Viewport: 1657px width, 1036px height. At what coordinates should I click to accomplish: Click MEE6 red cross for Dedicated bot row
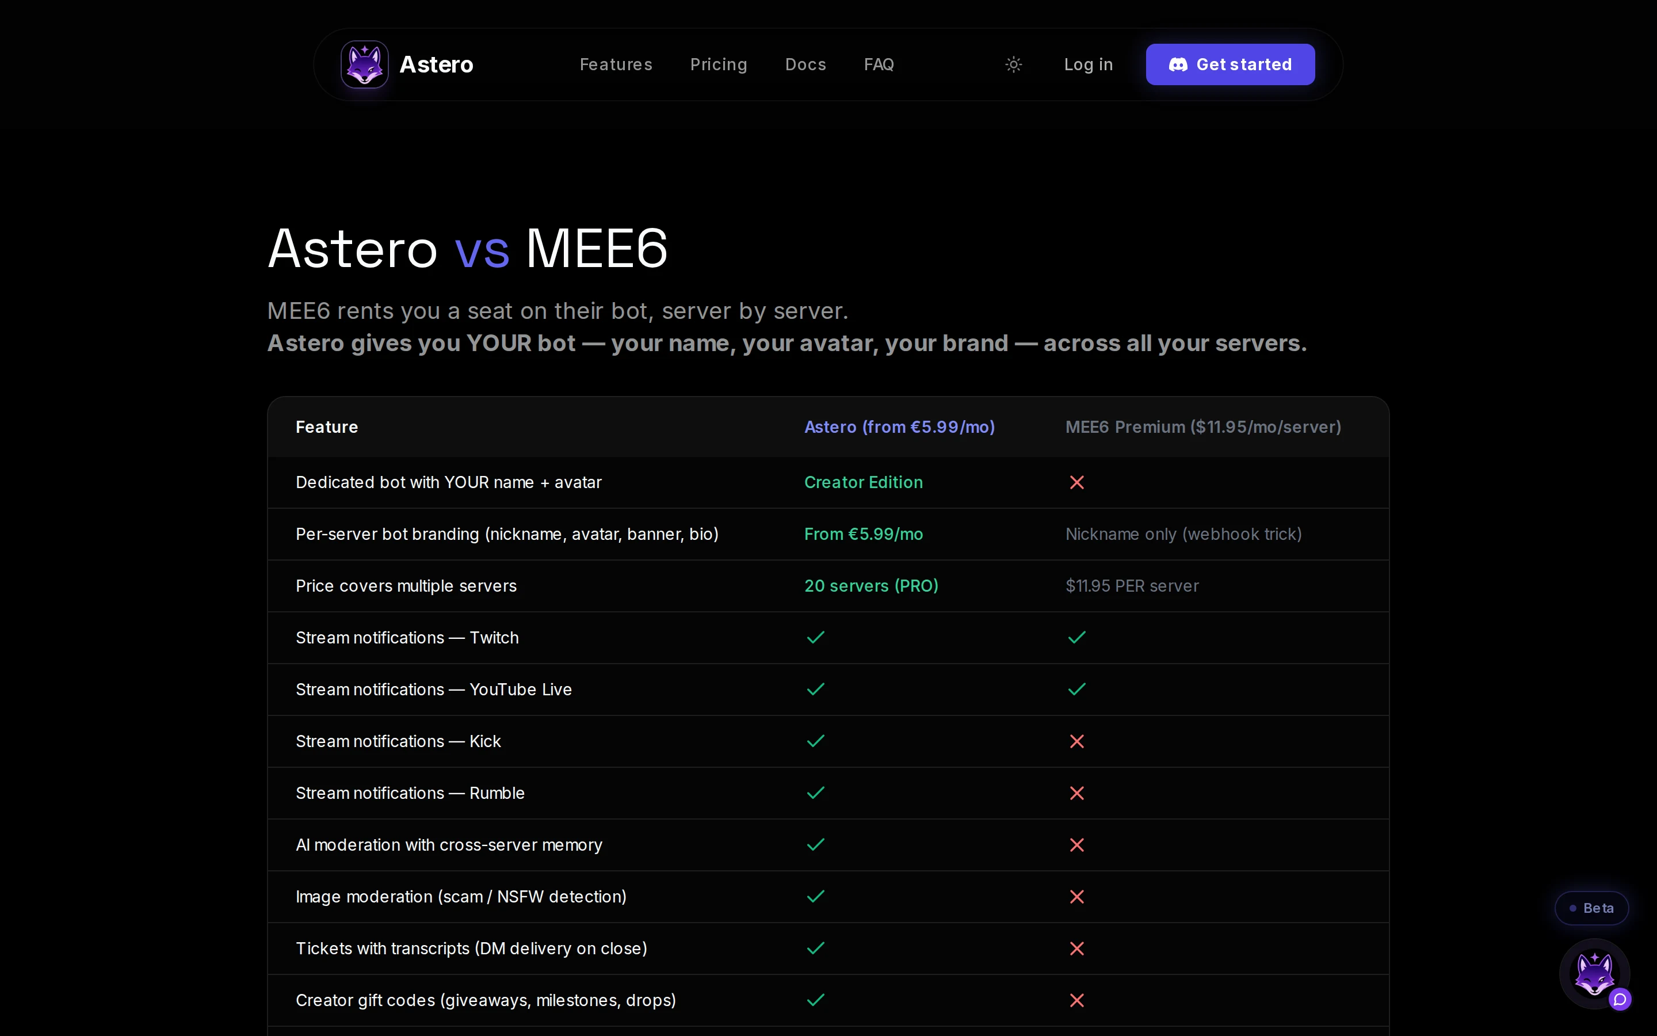[x=1077, y=482]
